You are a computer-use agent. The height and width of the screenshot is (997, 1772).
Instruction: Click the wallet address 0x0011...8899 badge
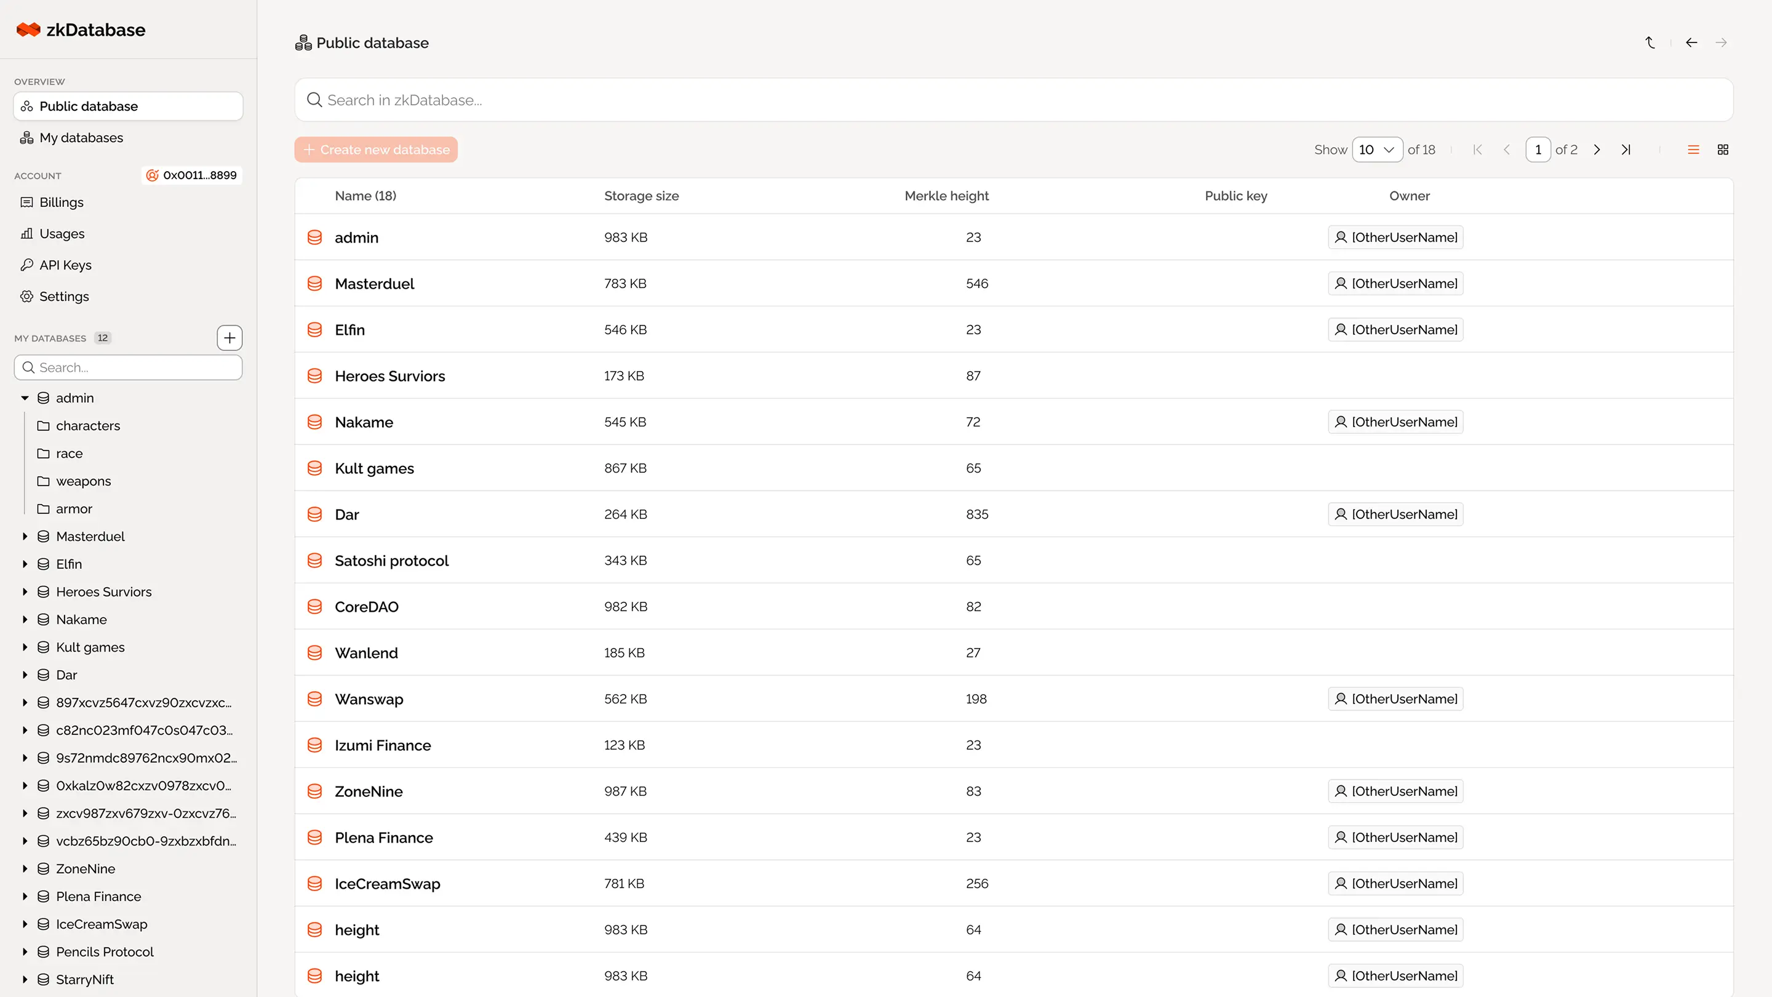click(192, 175)
